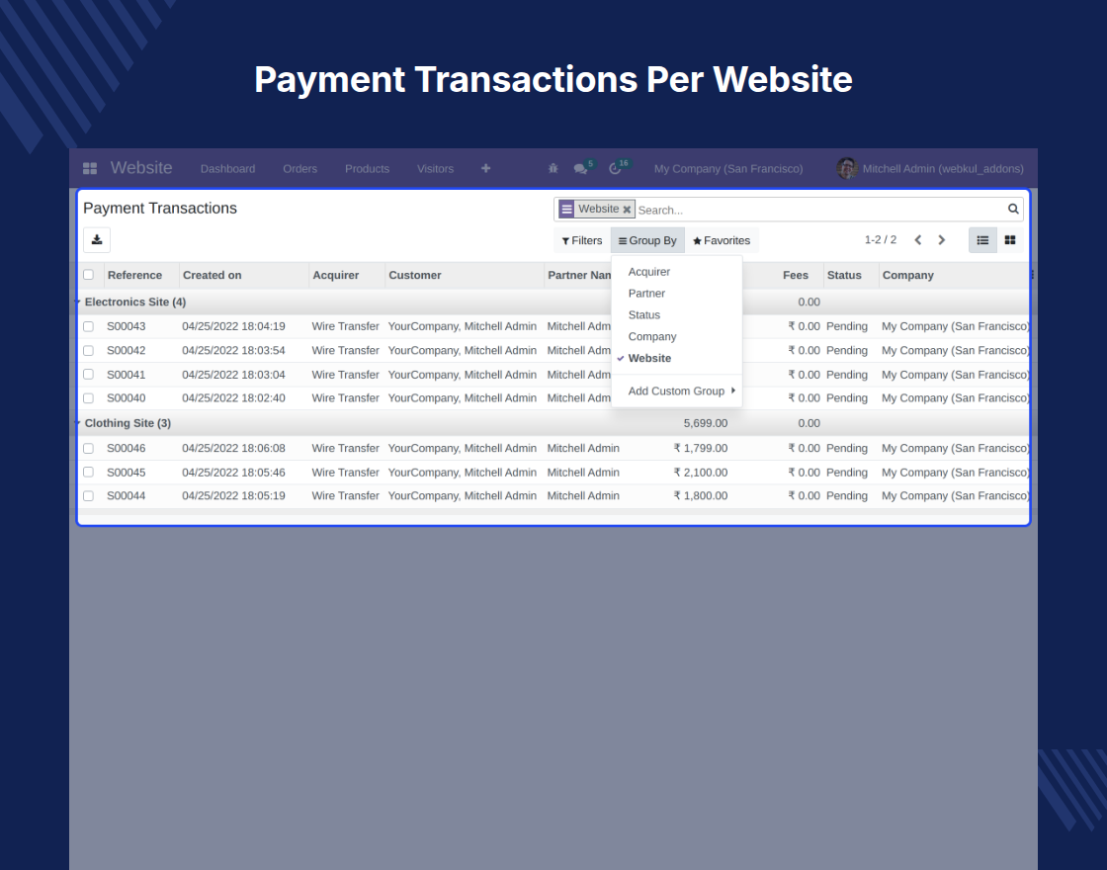1107x870 pixels.
Task: Click the search magnifier icon
Action: 1013,209
